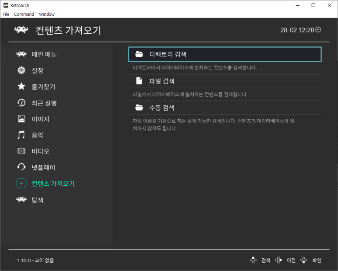Click the star icon beside 즐겨찾기
This screenshot has height=271, width=338.
click(21, 87)
